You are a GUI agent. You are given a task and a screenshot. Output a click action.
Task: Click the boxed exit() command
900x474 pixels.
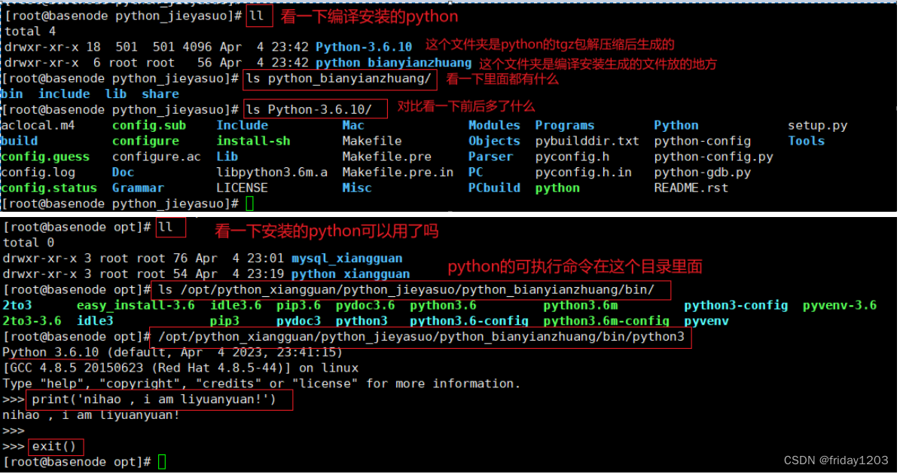[x=55, y=446]
